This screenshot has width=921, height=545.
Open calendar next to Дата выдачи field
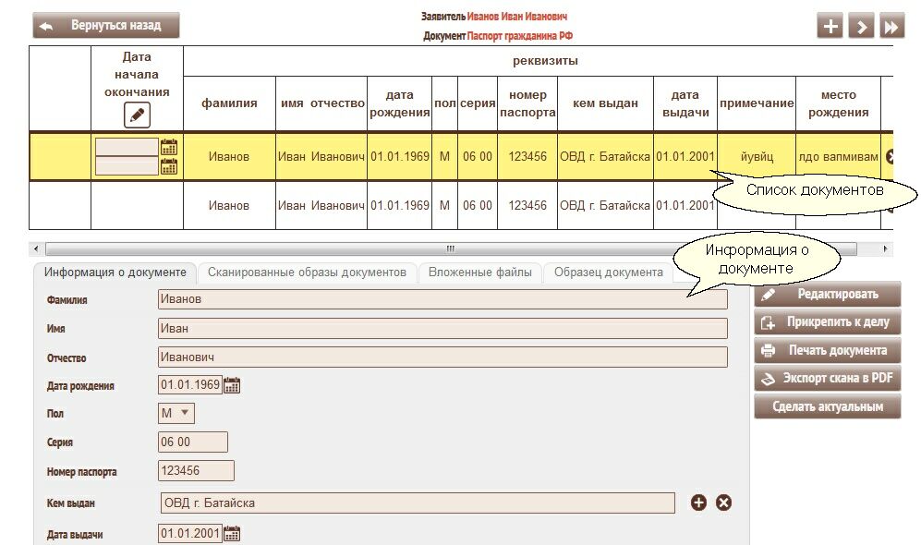point(232,533)
